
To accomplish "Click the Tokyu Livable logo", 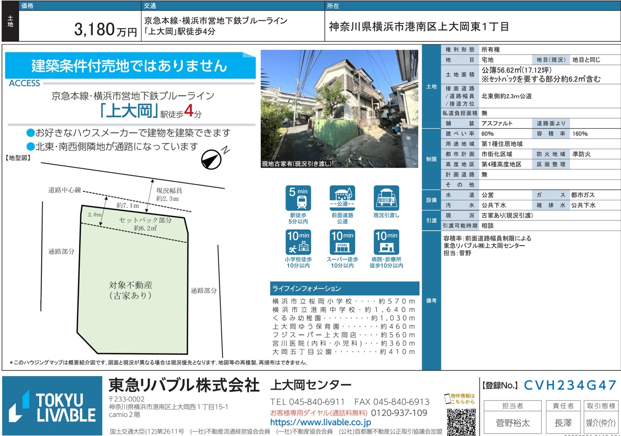I will 53,406.
